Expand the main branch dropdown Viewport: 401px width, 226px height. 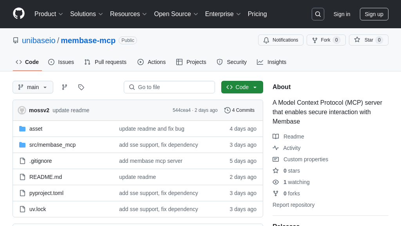pos(33,87)
